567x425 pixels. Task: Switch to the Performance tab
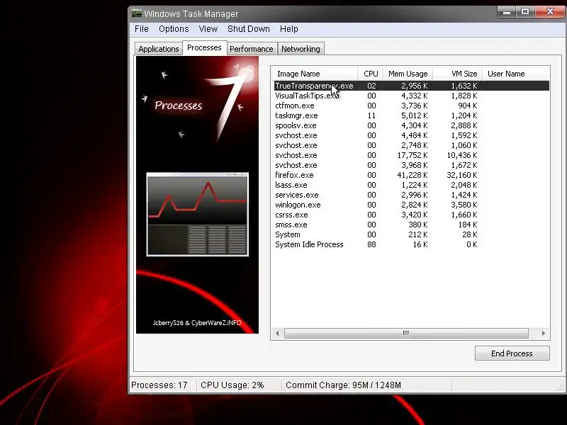252,49
